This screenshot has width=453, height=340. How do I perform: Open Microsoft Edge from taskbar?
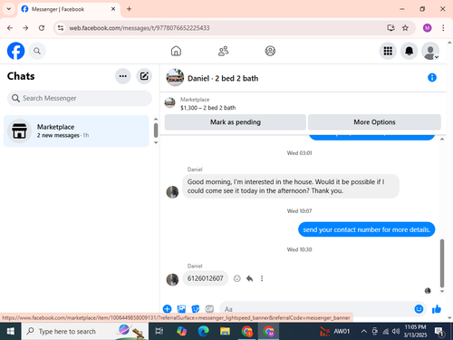pyautogui.click(x=203, y=331)
